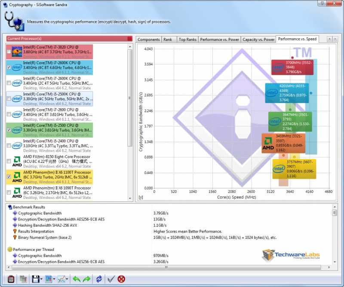Image resolution: width=344 pixels, height=287 pixels.
Task: Click the Intel logo of Core i5-2400 row
Action: tap(17, 146)
